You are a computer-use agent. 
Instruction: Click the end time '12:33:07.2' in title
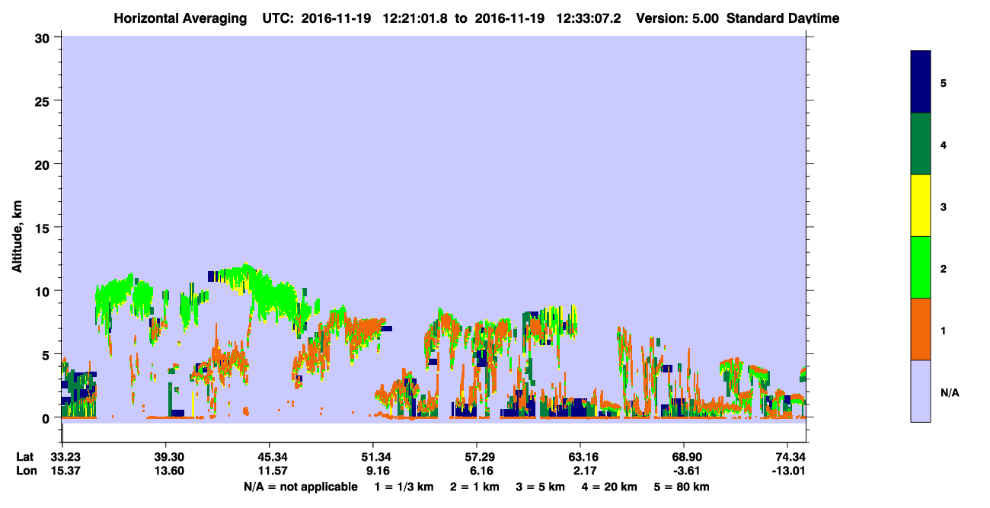click(589, 18)
